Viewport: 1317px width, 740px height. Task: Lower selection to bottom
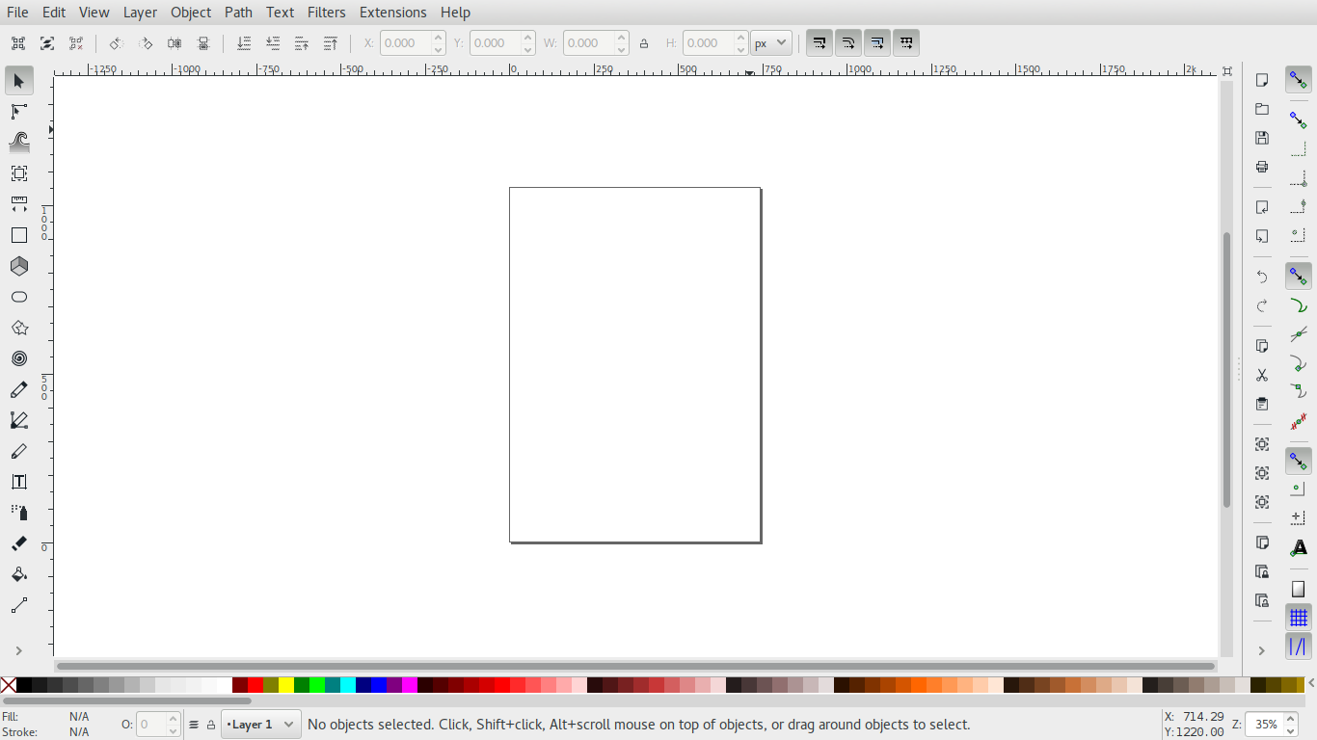(x=244, y=43)
